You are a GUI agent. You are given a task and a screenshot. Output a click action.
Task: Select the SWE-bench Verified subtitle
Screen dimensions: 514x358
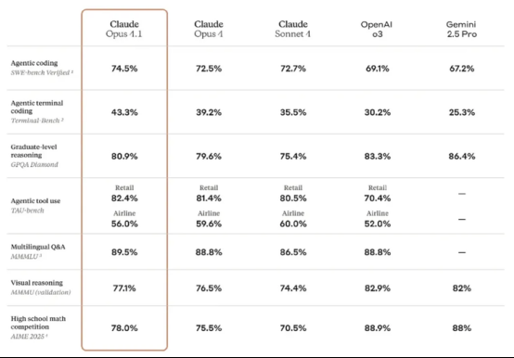(x=42, y=72)
